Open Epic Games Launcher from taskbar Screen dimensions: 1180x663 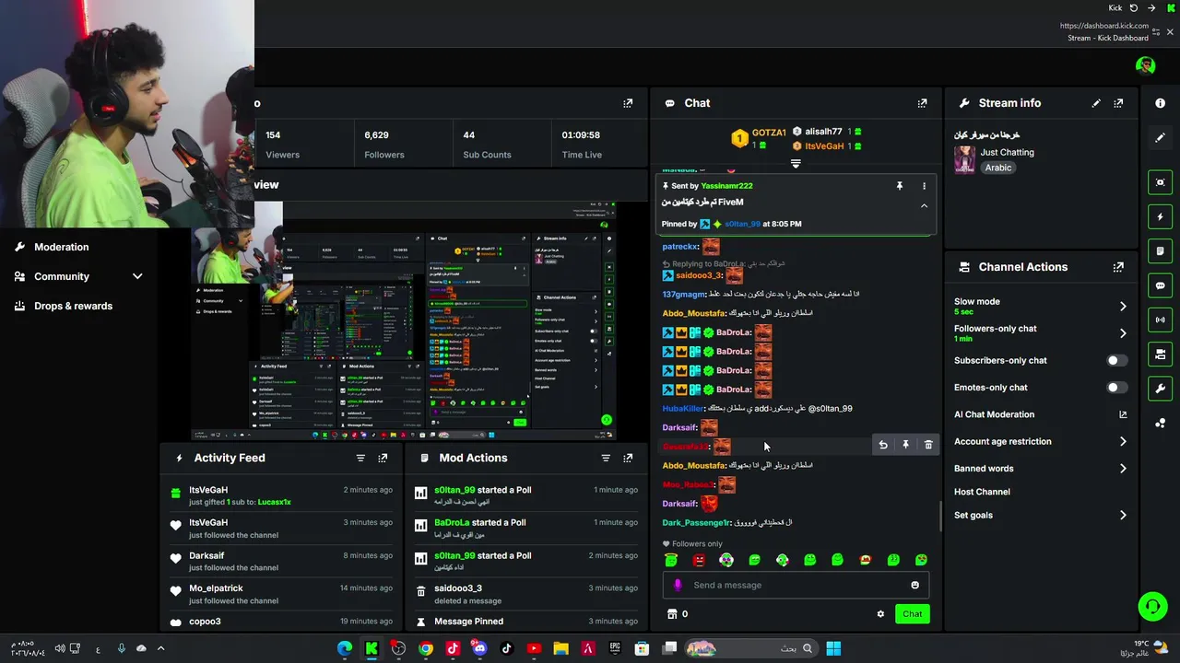coord(615,648)
